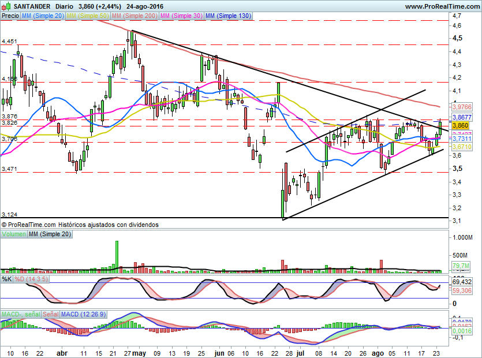Click the MACD-, señal histogram label
Viewport: 482px width, 358px height.
pyautogui.click(x=21, y=314)
